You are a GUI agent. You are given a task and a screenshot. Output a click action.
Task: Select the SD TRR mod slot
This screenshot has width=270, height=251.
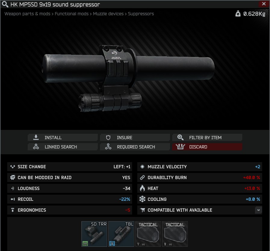click(x=94, y=234)
